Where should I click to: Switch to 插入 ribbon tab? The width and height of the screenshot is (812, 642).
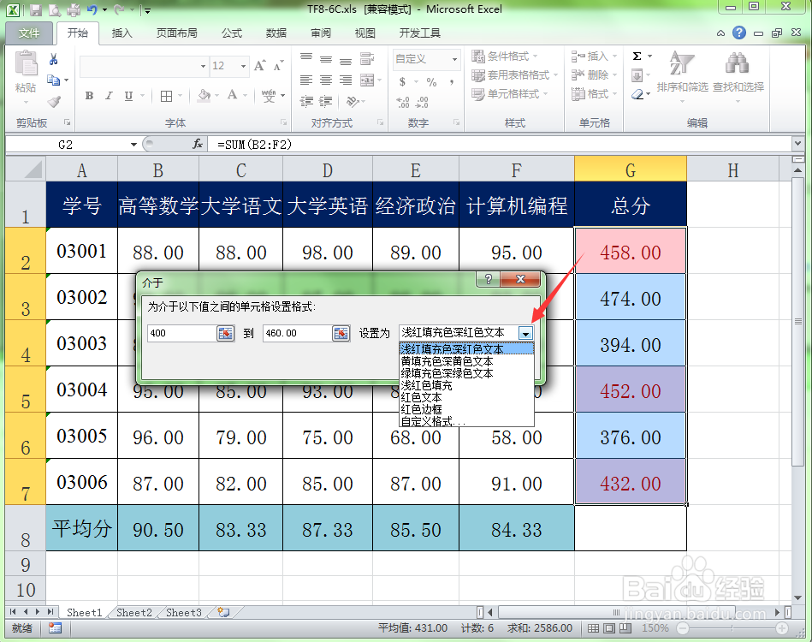pos(122,33)
